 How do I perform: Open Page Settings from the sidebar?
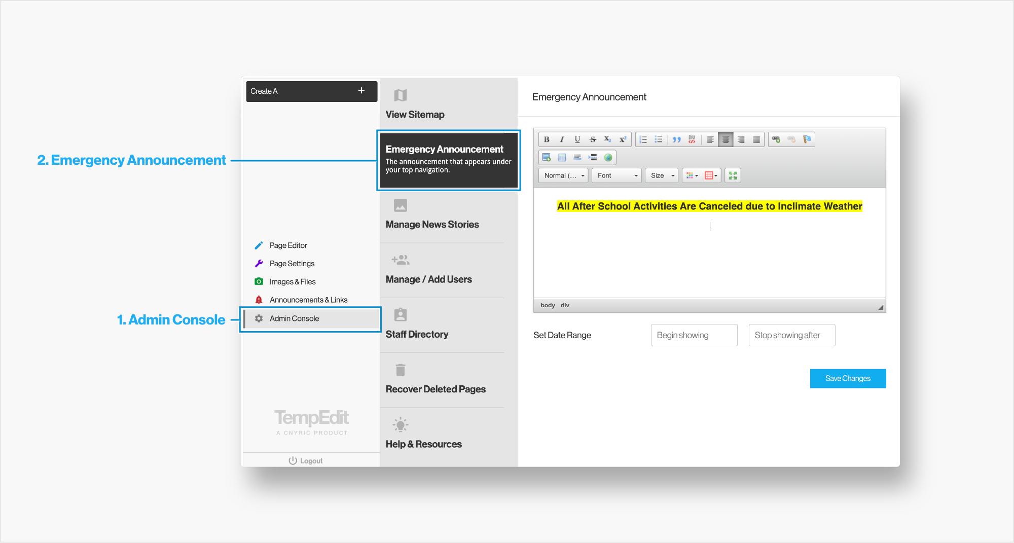coord(292,264)
